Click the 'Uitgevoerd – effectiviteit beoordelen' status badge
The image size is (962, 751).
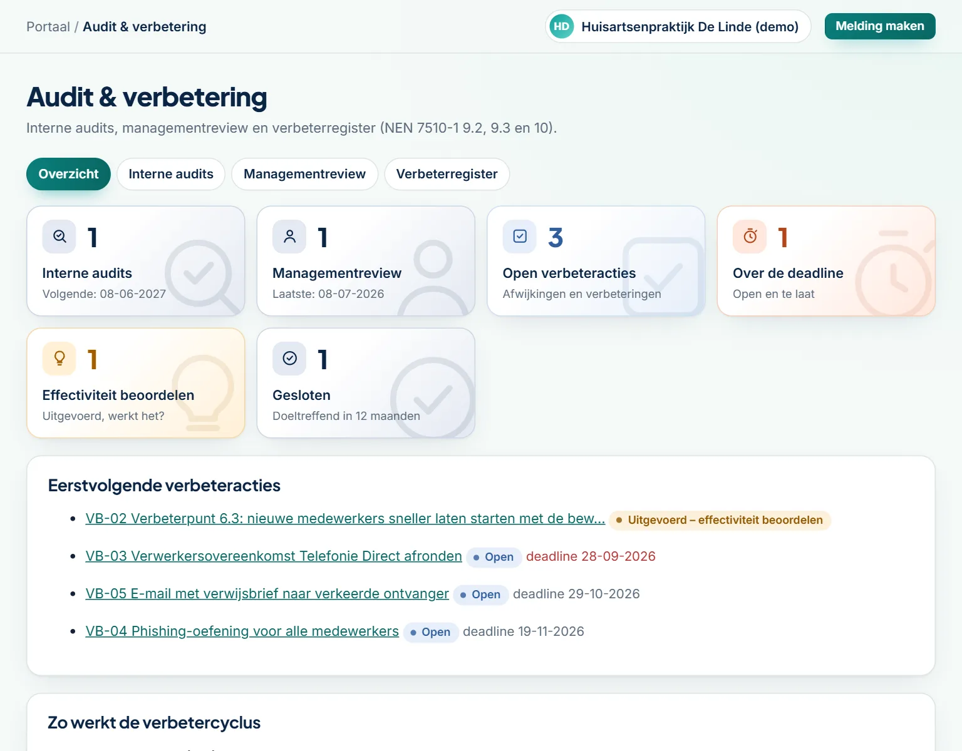[720, 520]
